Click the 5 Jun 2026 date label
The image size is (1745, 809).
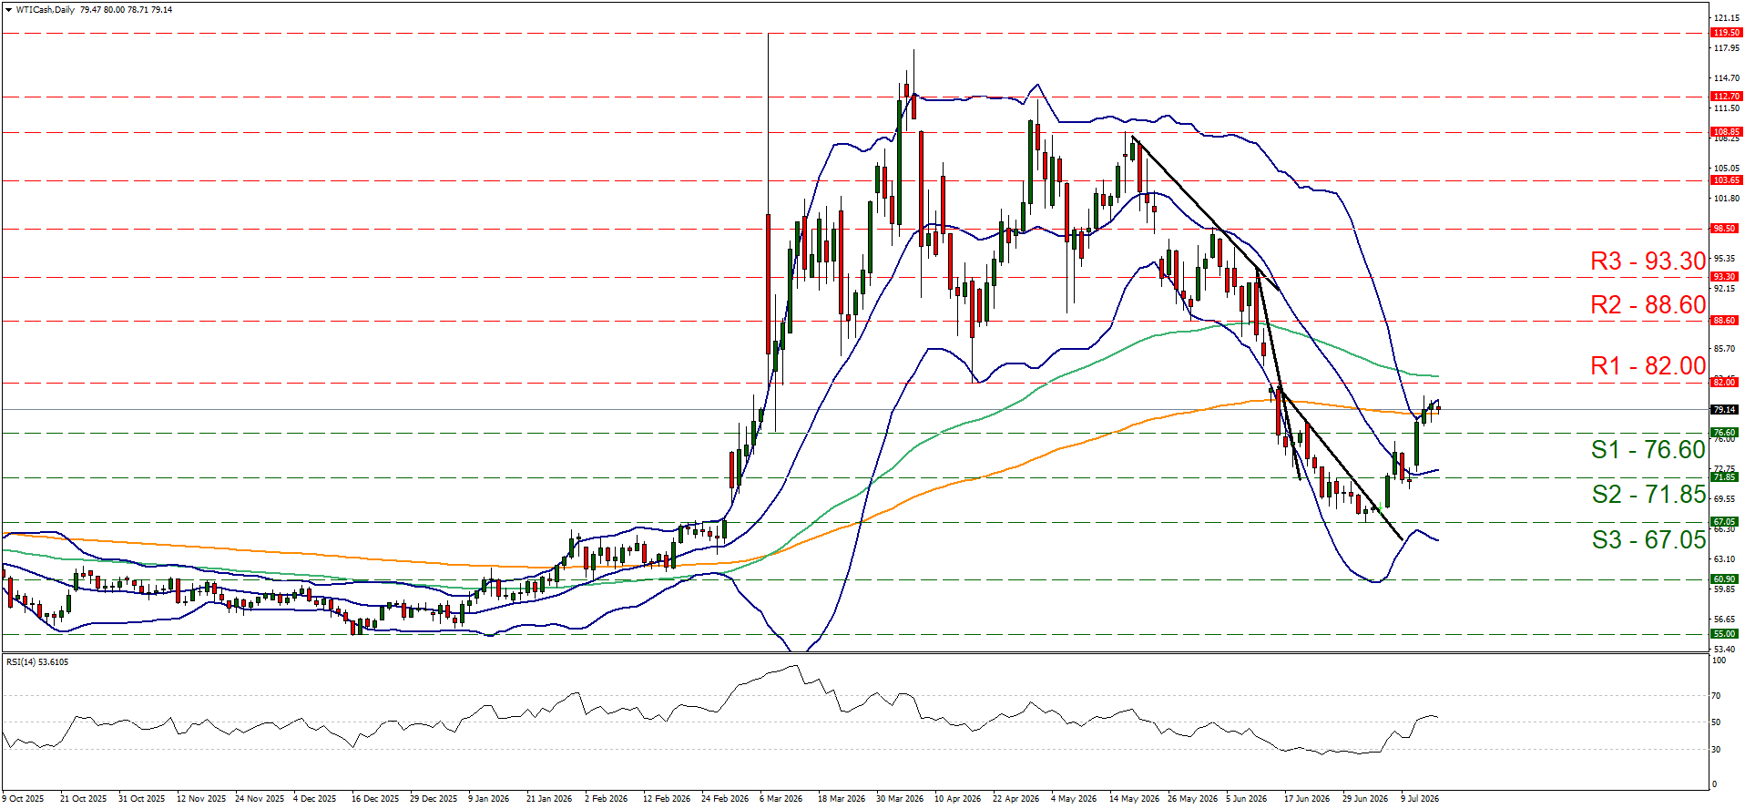pos(1247,799)
